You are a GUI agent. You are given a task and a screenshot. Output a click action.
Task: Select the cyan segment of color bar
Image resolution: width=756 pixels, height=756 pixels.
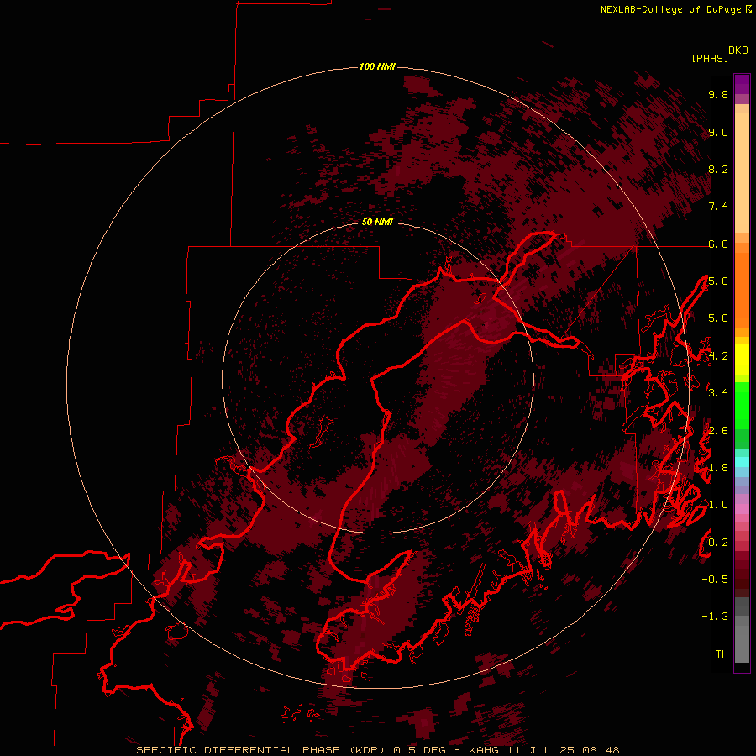coord(742,462)
